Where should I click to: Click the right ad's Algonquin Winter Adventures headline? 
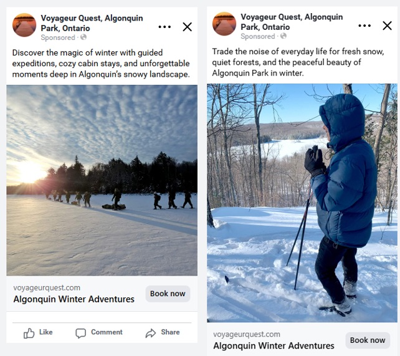tap(274, 346)
